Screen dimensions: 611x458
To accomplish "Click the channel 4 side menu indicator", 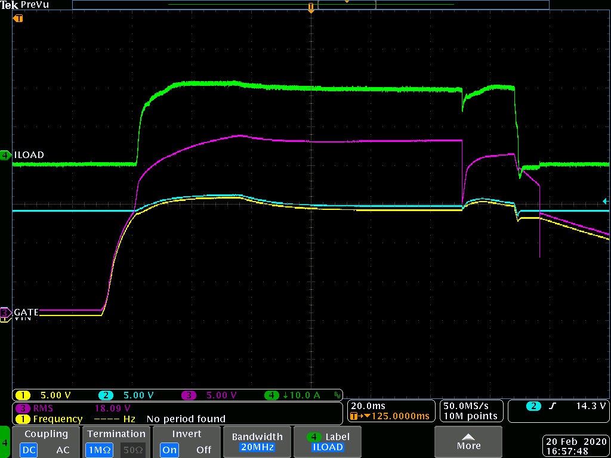I will pyautogui.click(x=5, y=442).
